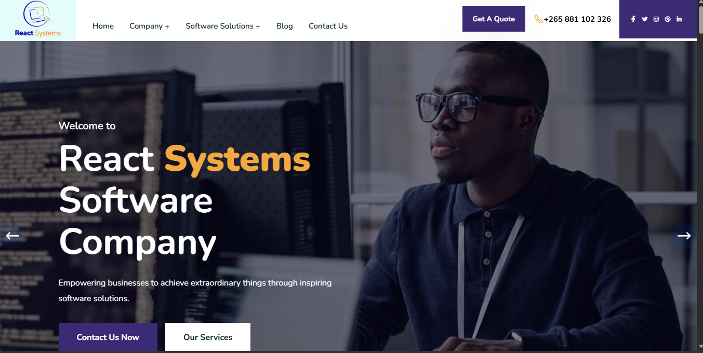Expand the Company menu plus sign
This screenshot has height=353, width=703.
pyautogui.click(x=167, y=26)
